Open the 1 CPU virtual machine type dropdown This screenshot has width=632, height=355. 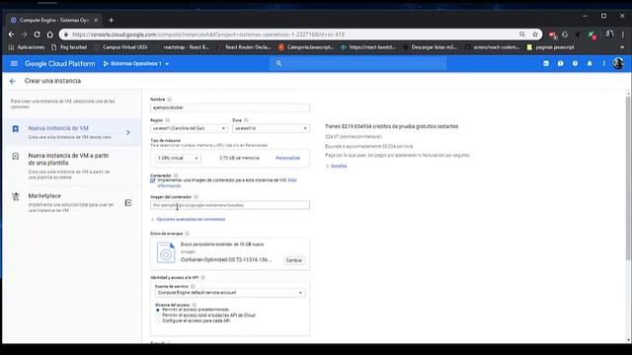pos(178,158)
